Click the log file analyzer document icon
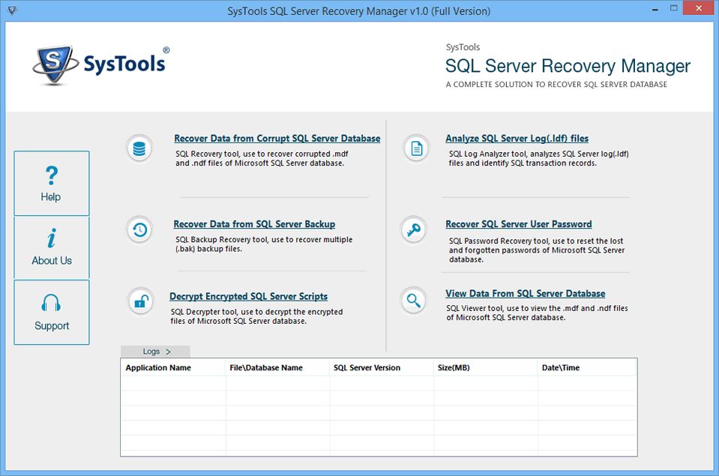This screenshot has width=719, height=476. click(415, 148)
